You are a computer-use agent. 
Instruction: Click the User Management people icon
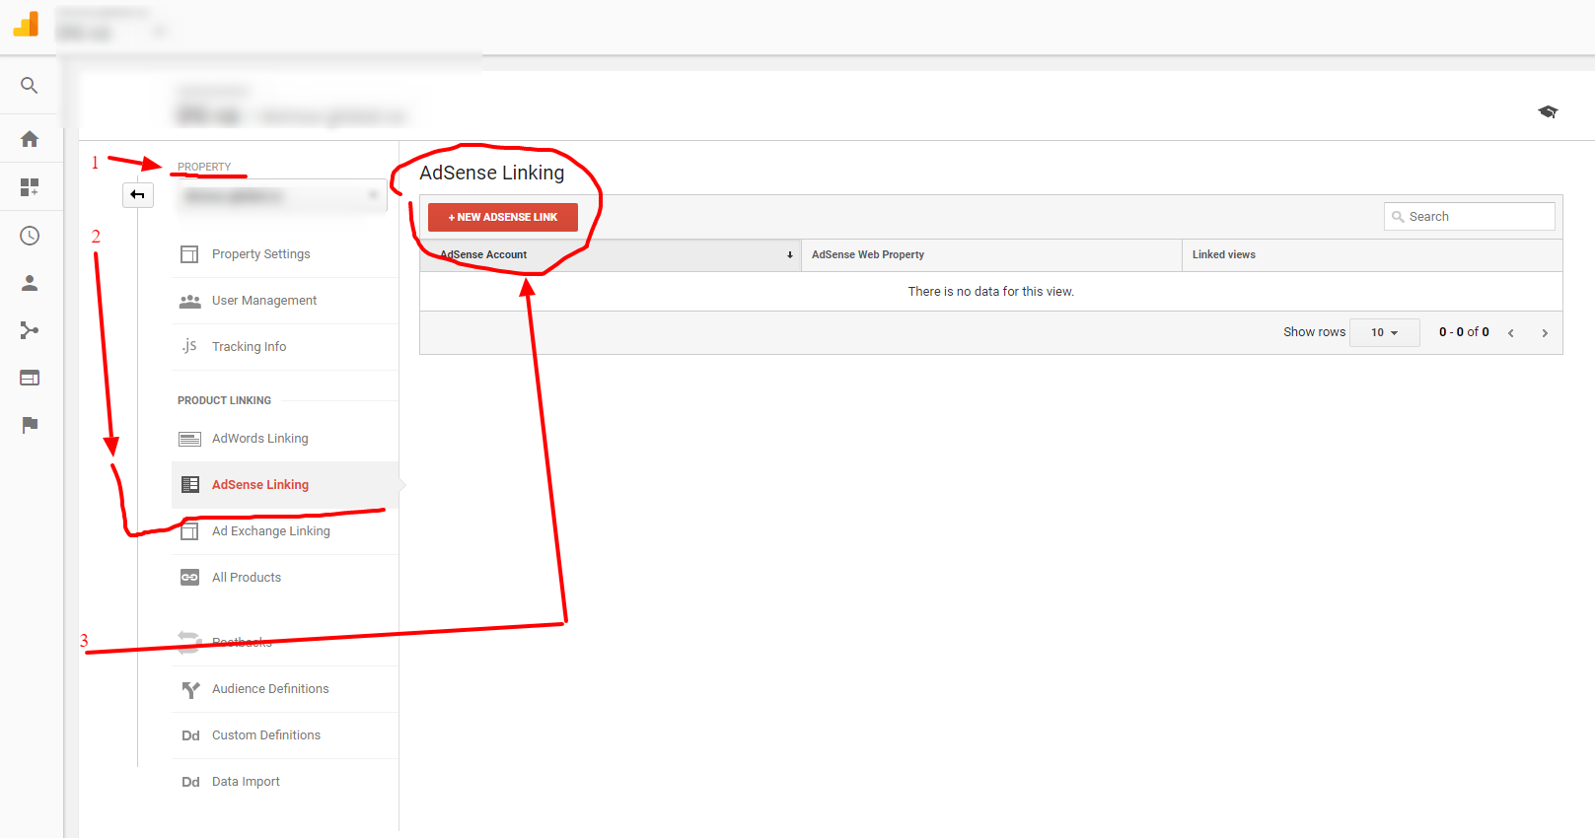189,301
